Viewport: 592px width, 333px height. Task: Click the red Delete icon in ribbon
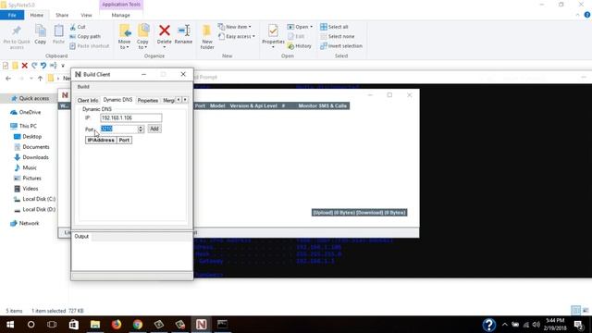[165, 31]
